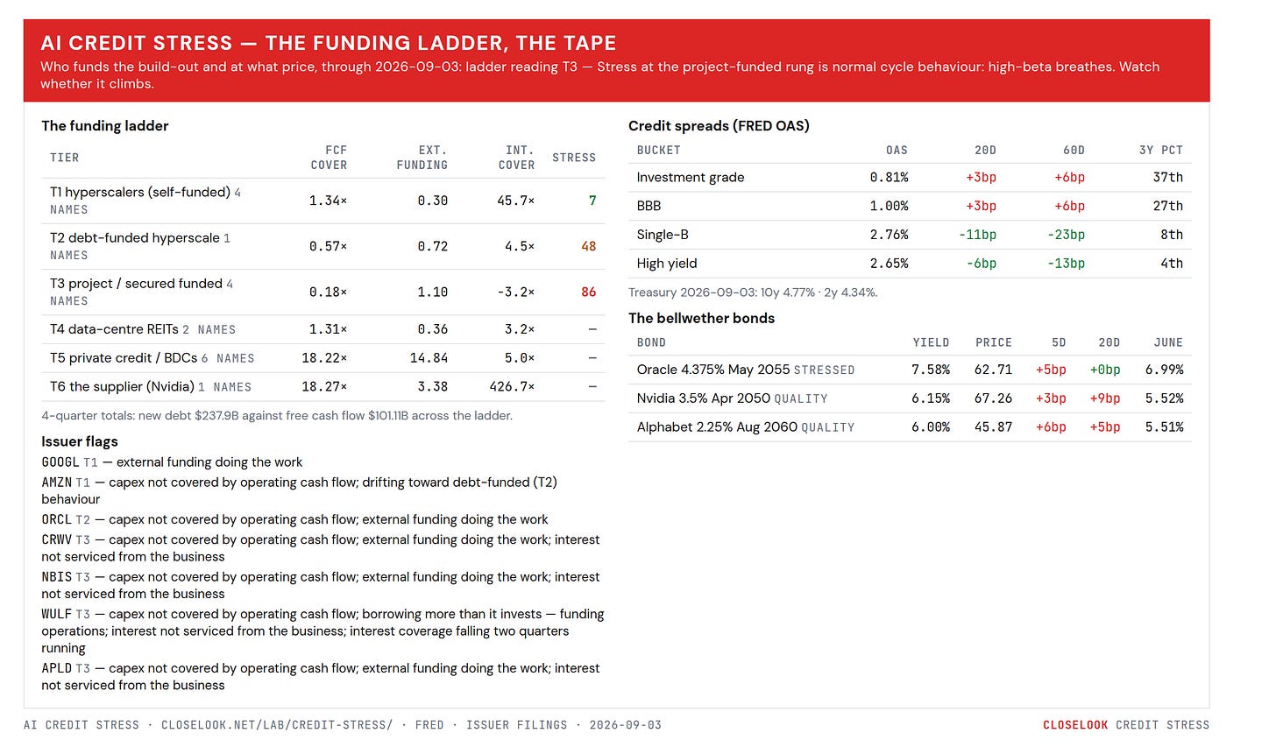Click the -11bp 20-day change
The image size is (1276, 747).
click(978, 235)
